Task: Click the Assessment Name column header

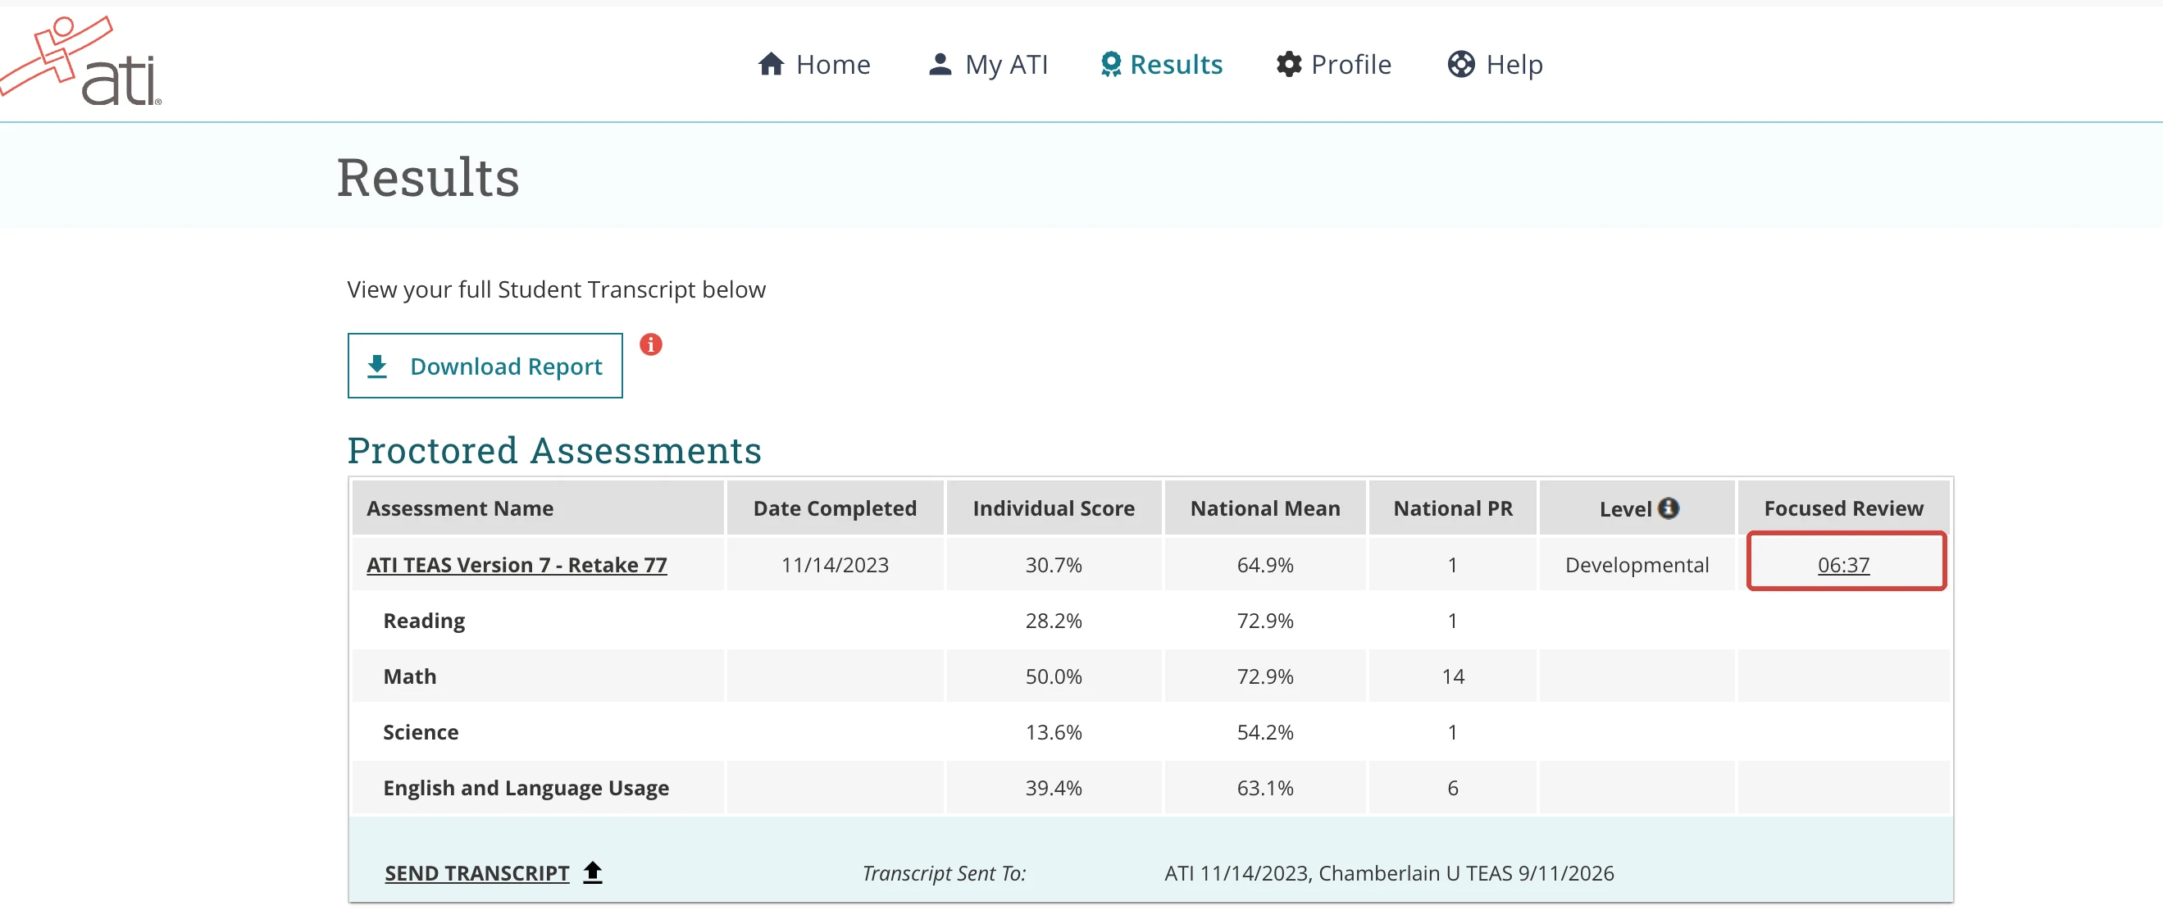Action: point(537,508)
